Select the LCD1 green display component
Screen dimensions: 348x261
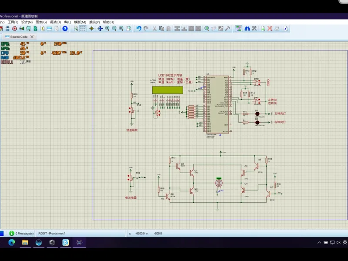167,90
